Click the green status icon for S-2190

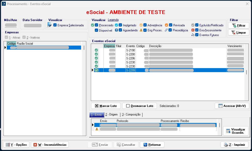coord(96,50)
